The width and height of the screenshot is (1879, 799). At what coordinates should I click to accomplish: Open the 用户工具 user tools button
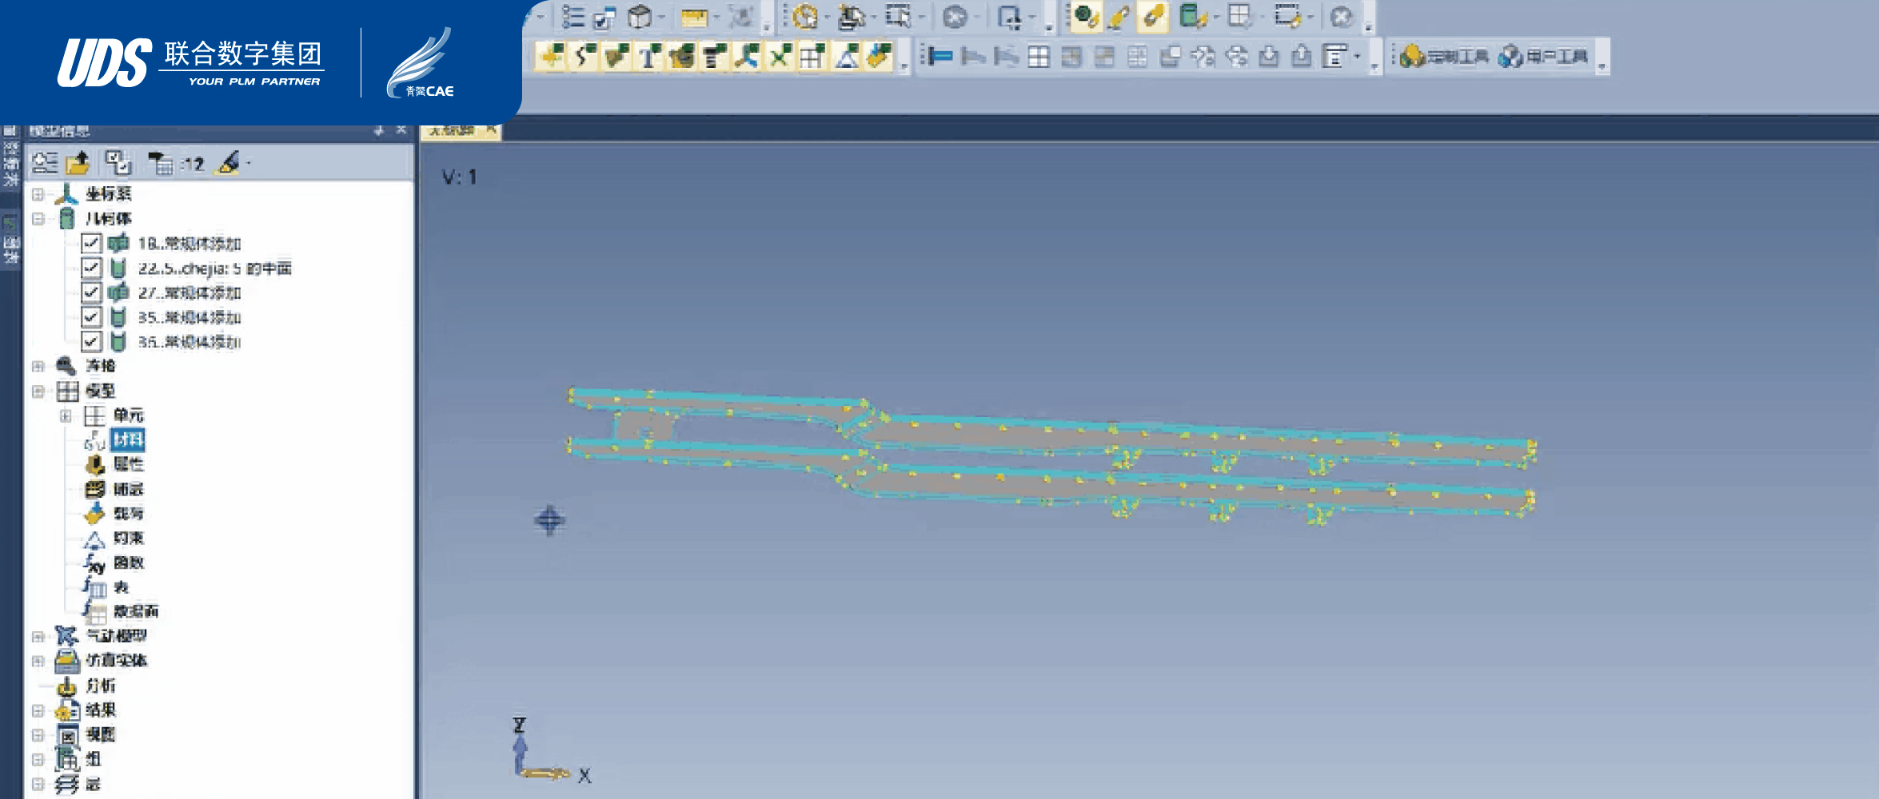[1544, 57]
